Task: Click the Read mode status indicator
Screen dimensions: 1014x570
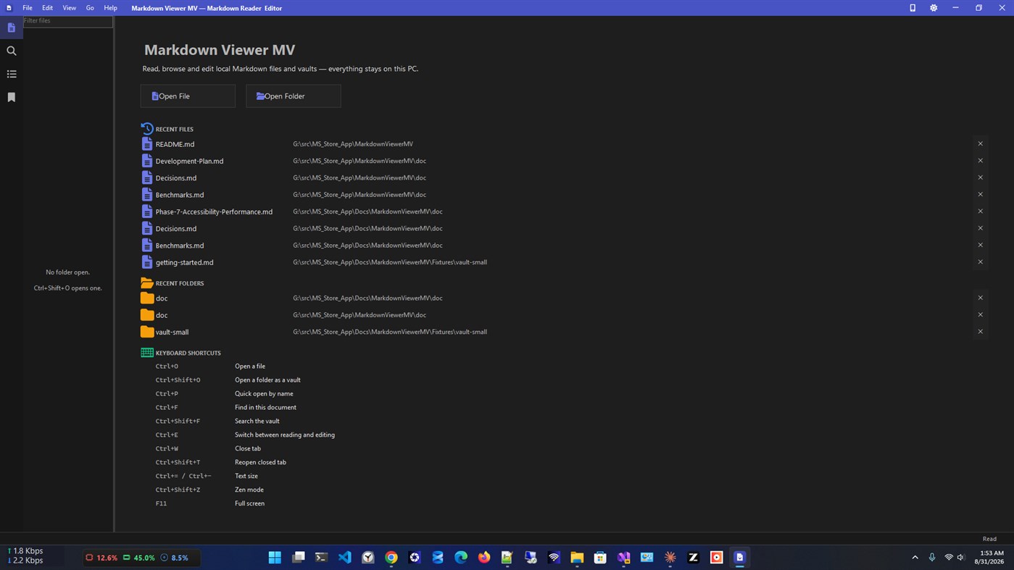Action: click(x=989, y=539)
